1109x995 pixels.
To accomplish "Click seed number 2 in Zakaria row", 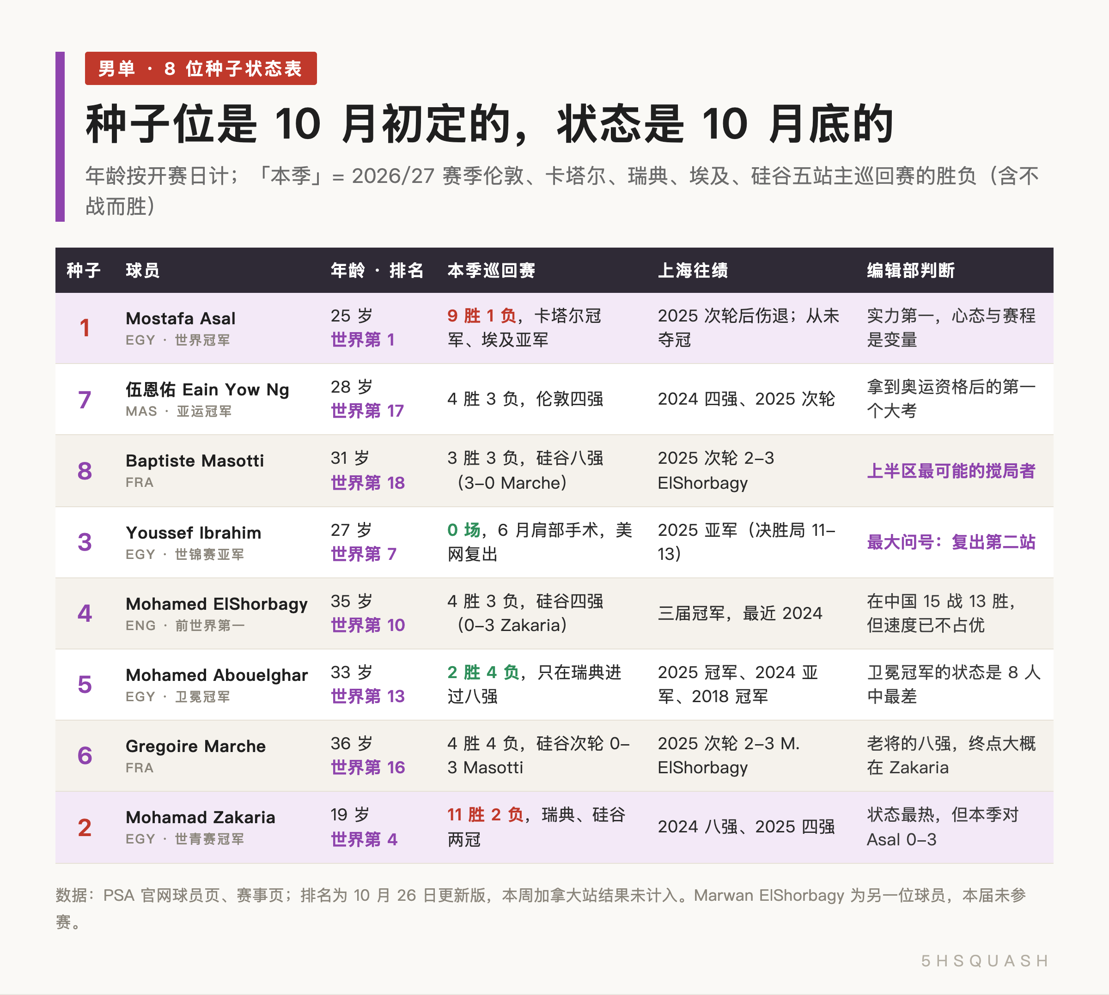I will pyautogui.click(x=84, y=827).
